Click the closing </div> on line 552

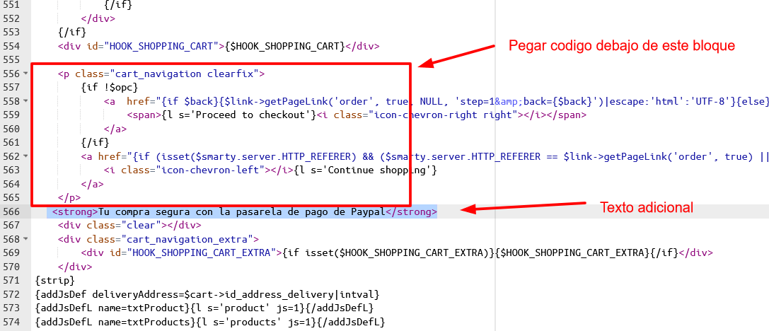[x=98, y=18]
